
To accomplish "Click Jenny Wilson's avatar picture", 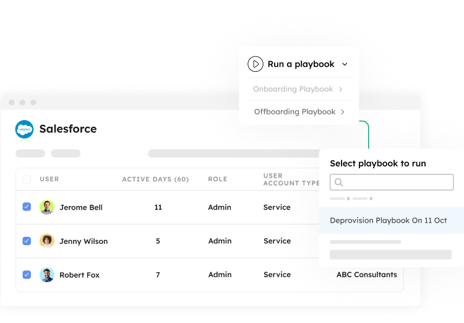I will pyautogui.click(x=47, y=241).
